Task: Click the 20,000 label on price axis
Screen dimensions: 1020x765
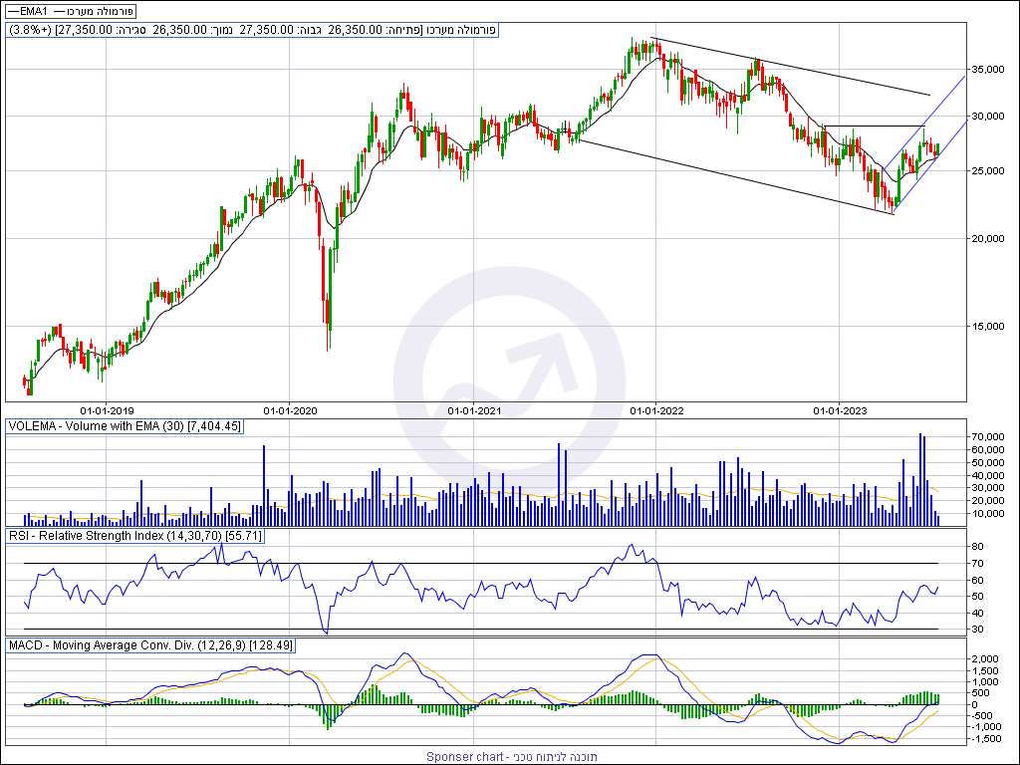Action: coord(987,239)
